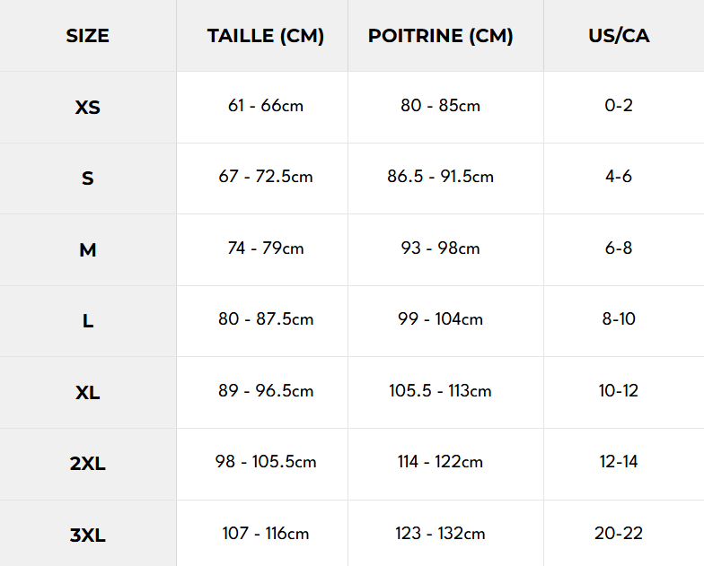Click the 98 - 105.5cm waist cell

pyautogui.click(x=265, y=462)
